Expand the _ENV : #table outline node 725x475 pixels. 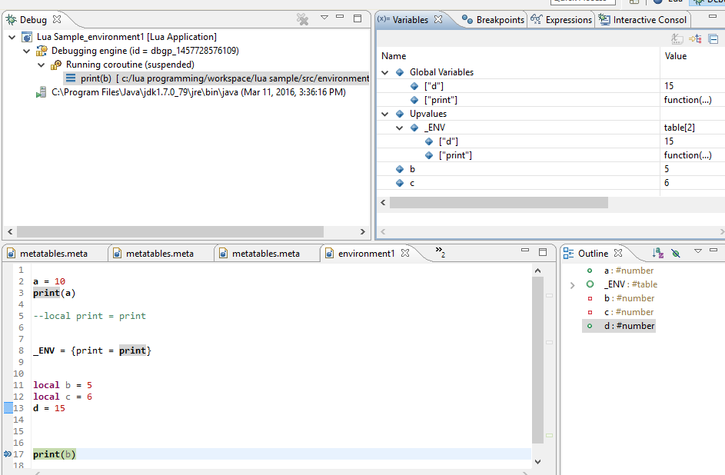point(573,285)
